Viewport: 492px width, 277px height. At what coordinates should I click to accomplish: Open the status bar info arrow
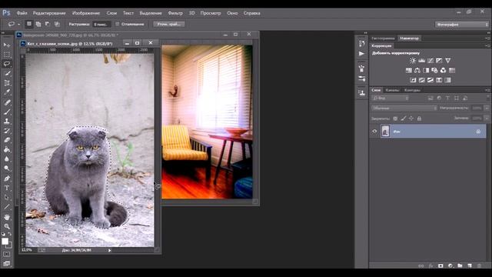coord(109,250)
